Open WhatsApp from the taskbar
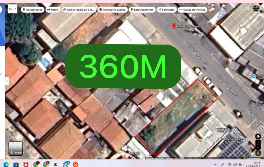This screenshot has height=167, width=264. [66, 164]
